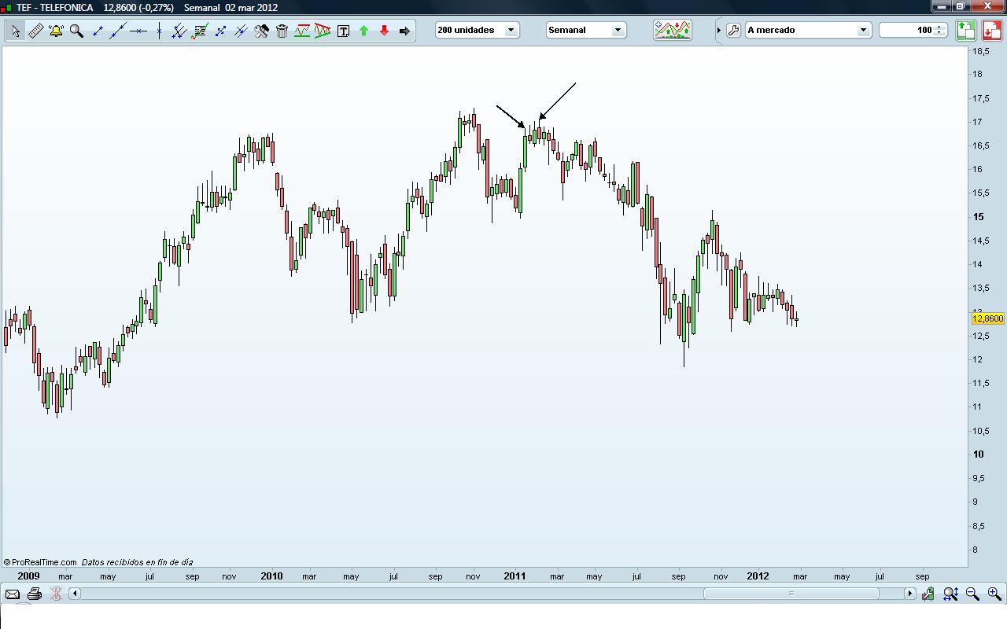
Task: Click the 2012 label on time axis
Action: [758, 576]
